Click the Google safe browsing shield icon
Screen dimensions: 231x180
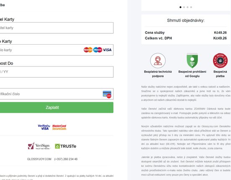[x=192, y=61]
